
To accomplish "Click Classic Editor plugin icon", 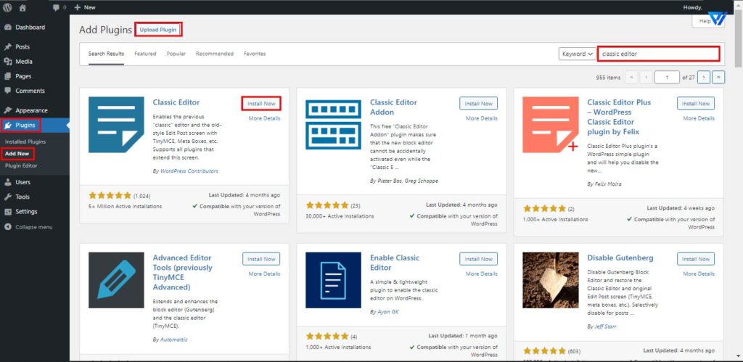I will [x=116, y=125].
